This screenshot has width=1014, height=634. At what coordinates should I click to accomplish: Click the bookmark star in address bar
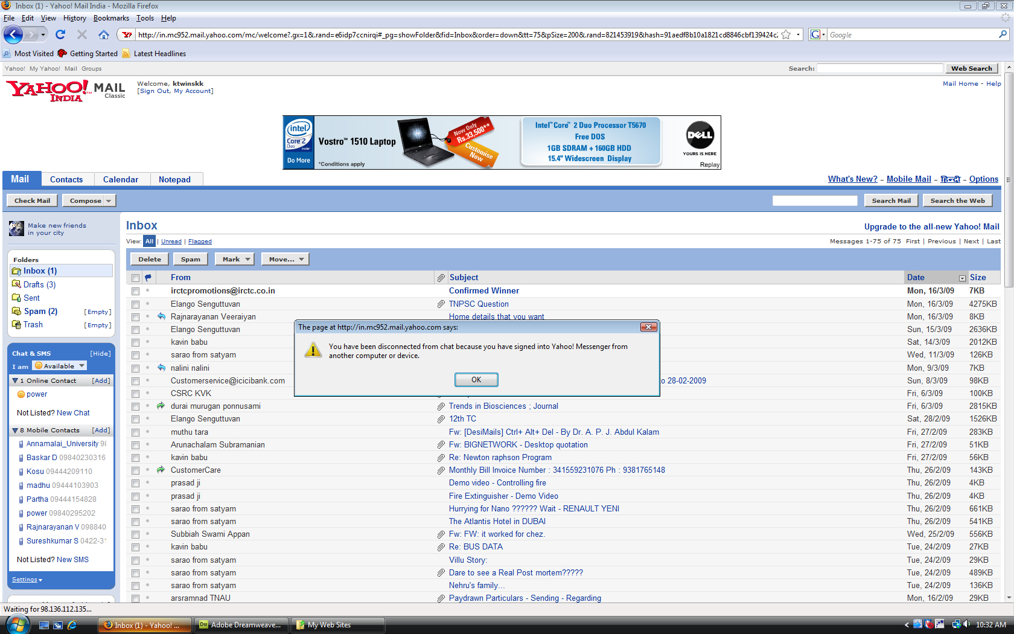tap(786, 35)
